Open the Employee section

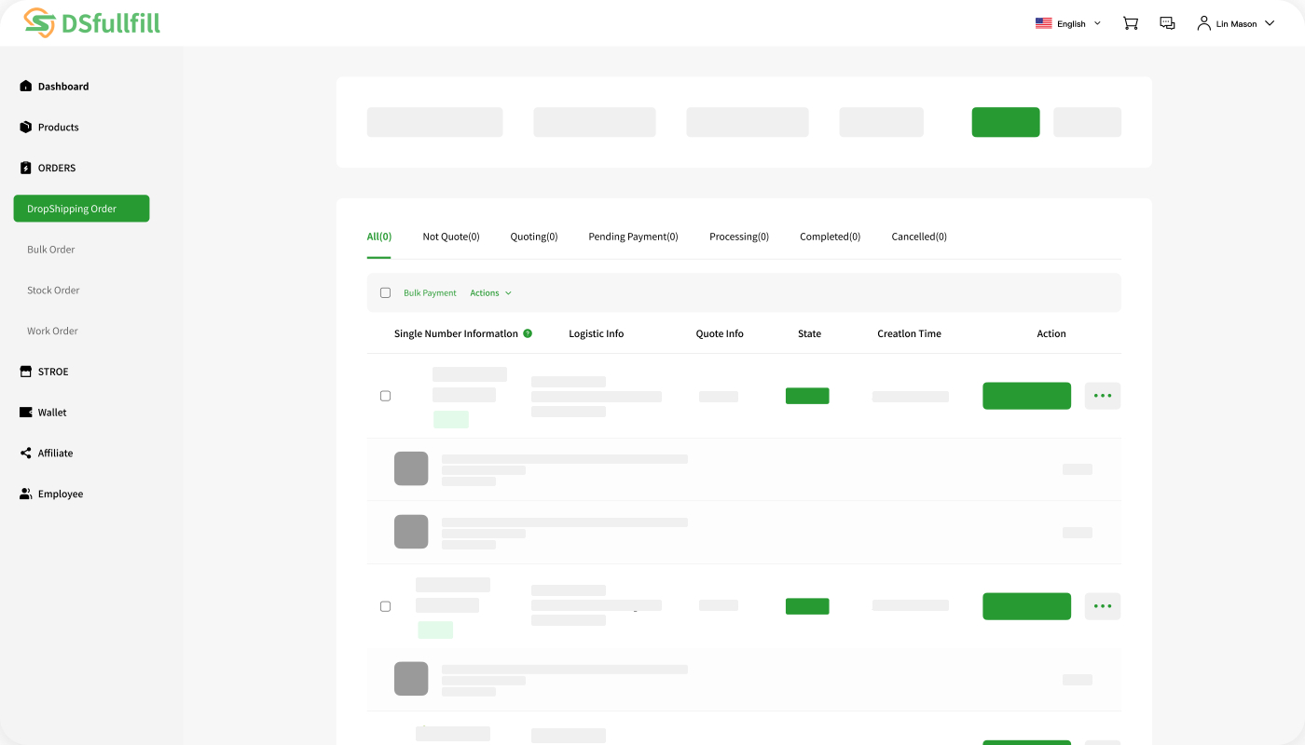pos(25,493)
